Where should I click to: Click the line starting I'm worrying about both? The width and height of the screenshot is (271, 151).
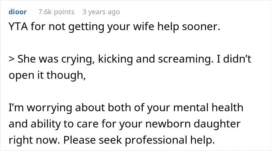pyautogui.click(x=126, y=108)
